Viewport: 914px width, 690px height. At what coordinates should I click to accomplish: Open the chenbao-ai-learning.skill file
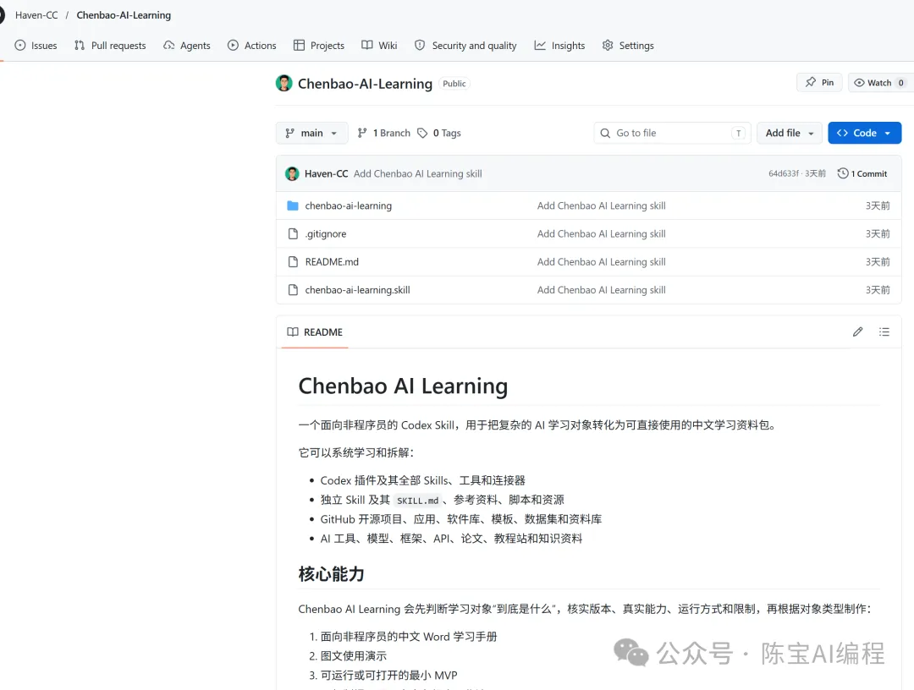[x=357, y=290]
